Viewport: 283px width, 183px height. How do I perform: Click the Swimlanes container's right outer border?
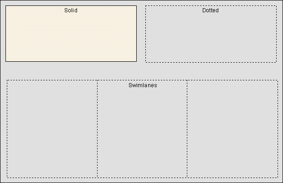tap(278, 129)
